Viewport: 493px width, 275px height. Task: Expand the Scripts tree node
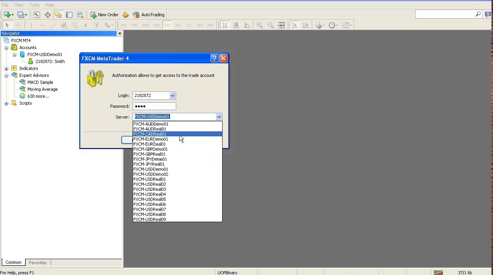[x=6, y=103]
